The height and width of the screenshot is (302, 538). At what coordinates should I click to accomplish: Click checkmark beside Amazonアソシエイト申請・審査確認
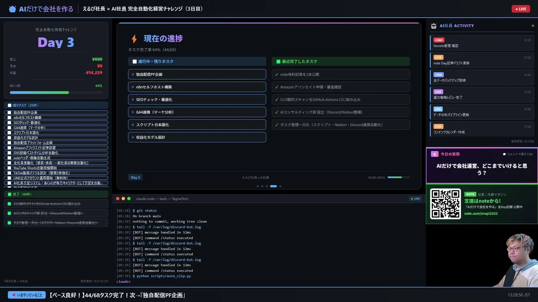click(276, 87)
